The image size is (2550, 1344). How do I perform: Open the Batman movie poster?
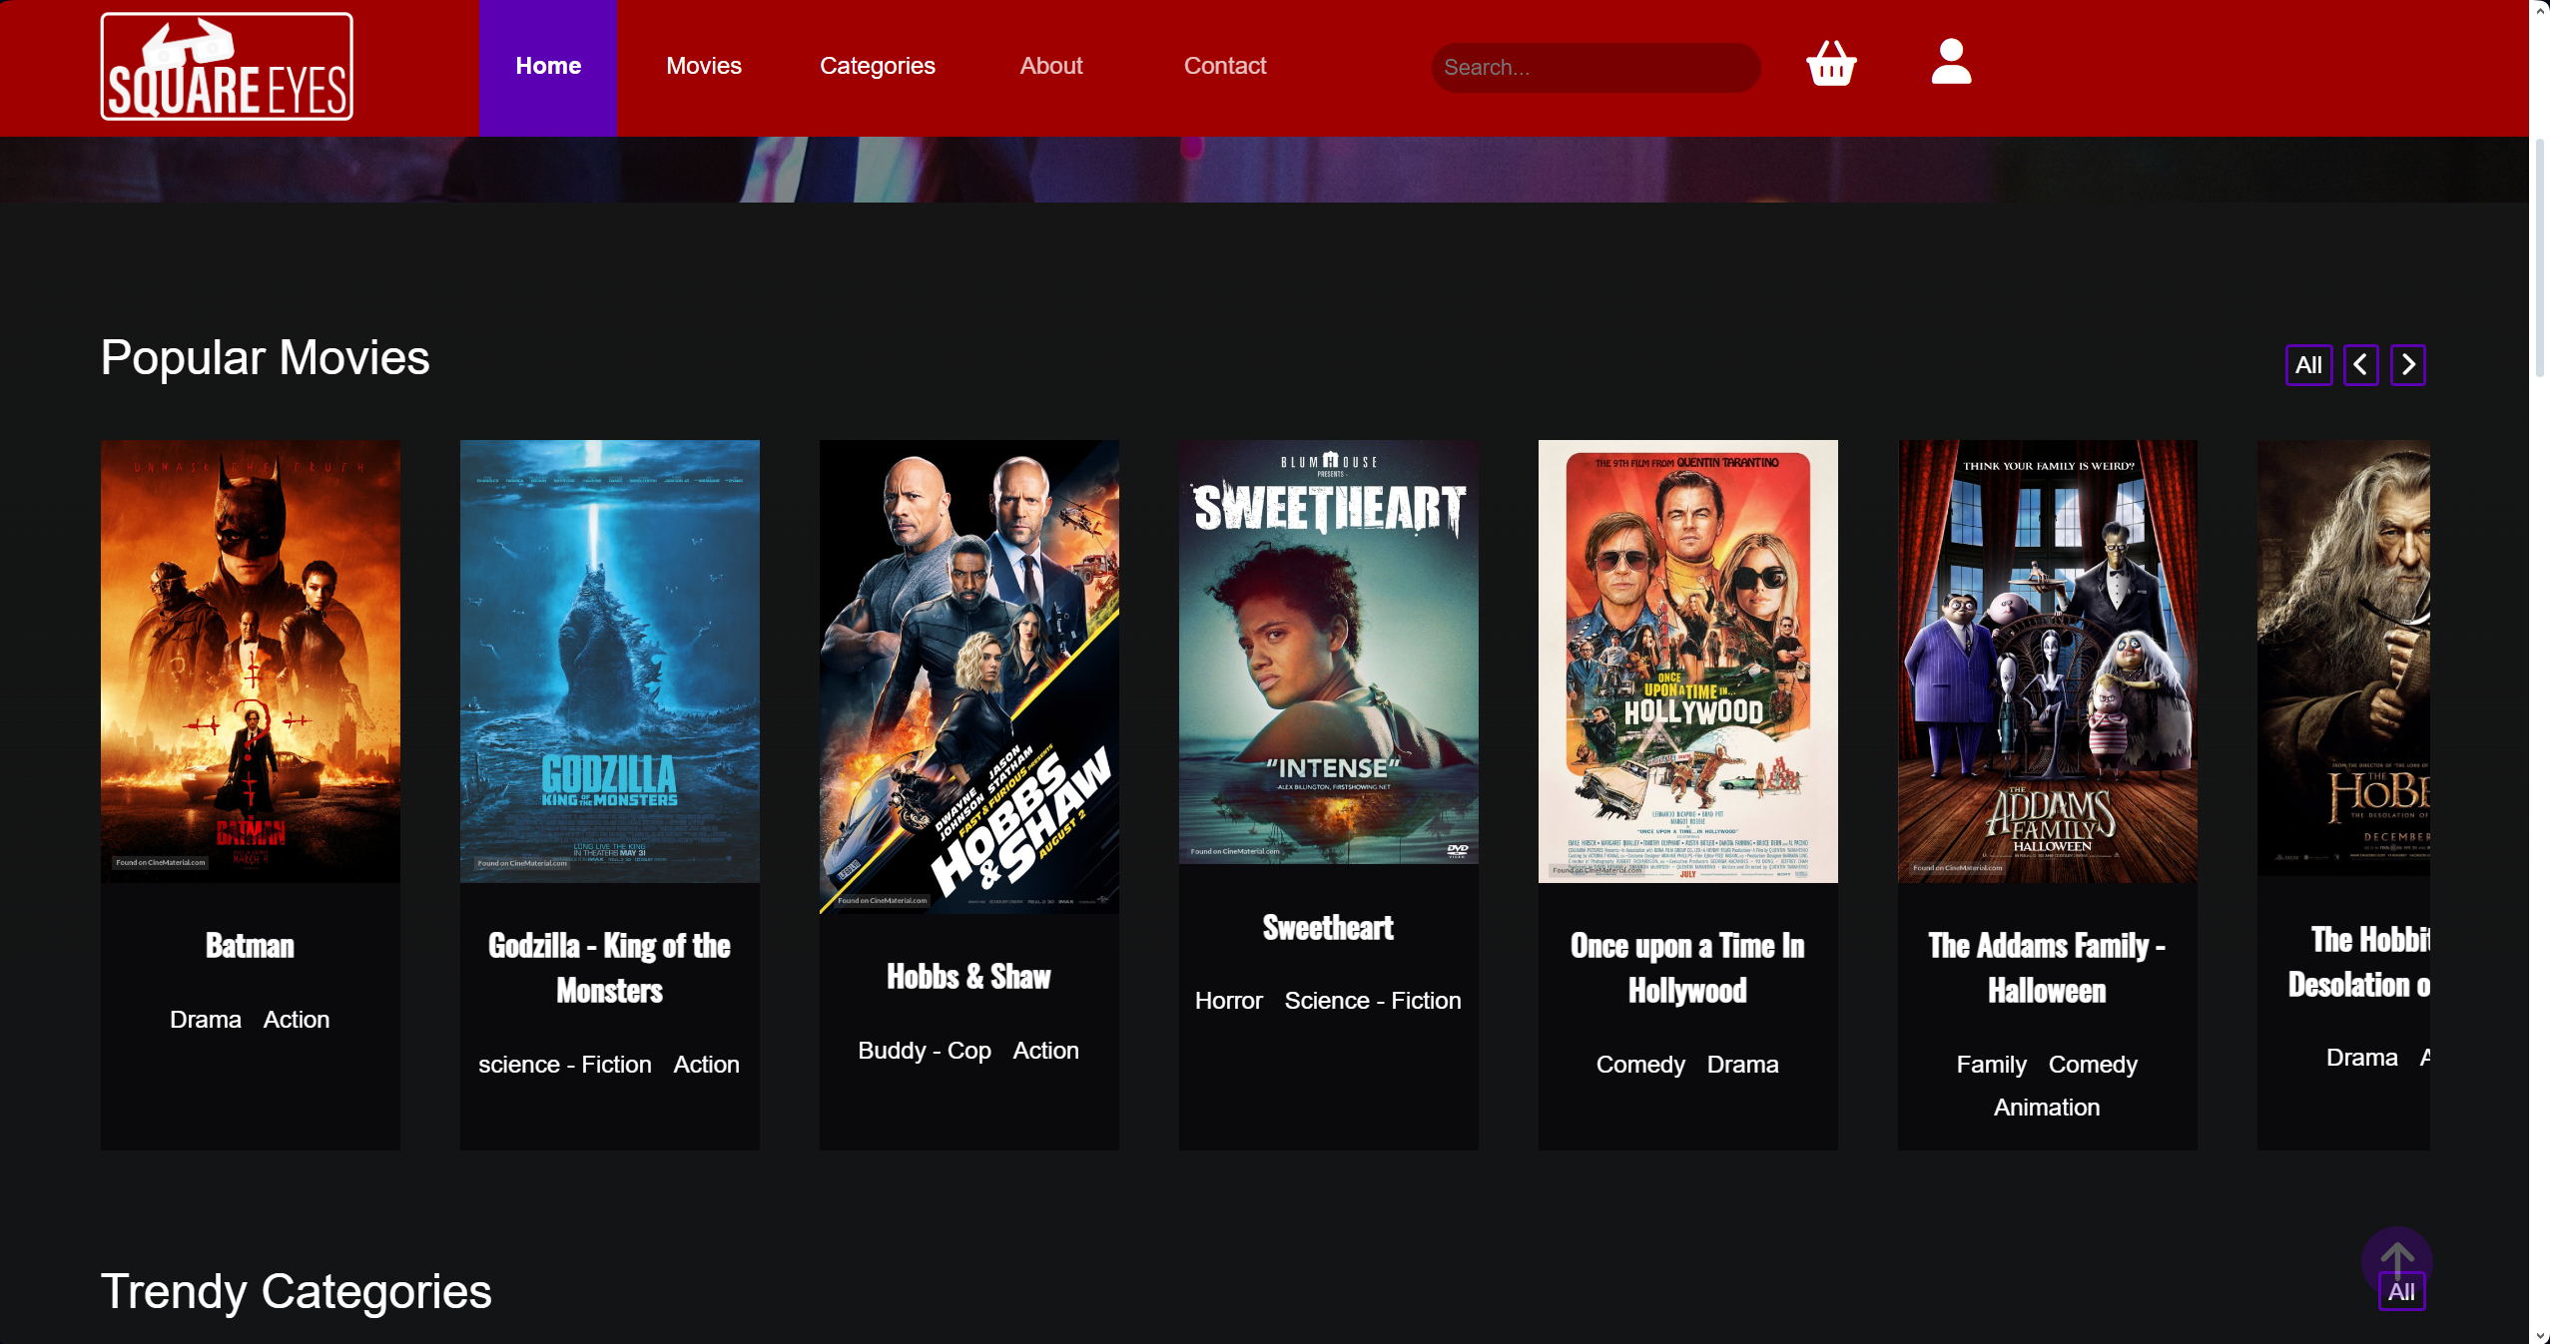pyautogui.click(x=250, y=662)
